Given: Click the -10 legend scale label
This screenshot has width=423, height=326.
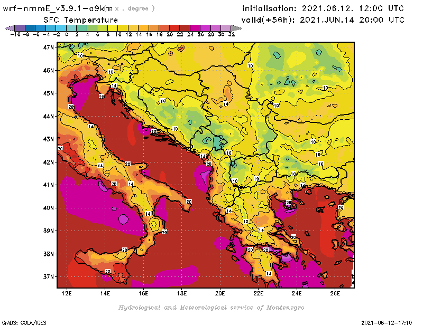Looking at the screenshot, I should point(15,34).
